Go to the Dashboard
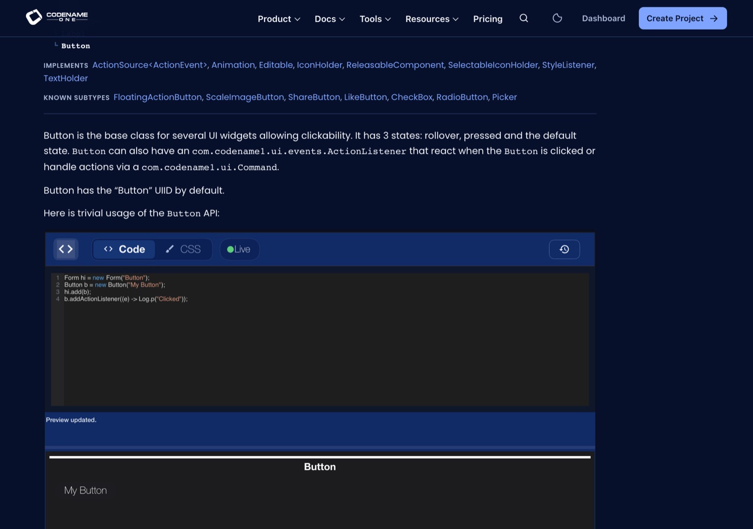 point(603,18)
